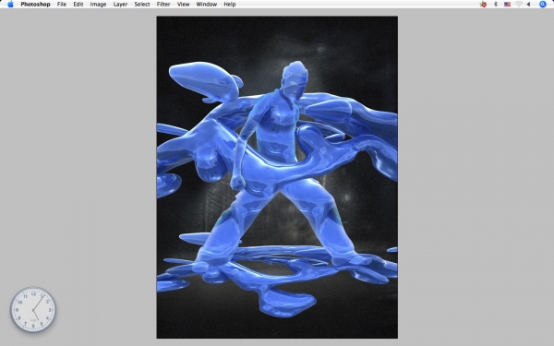Open the Filter menu
The image size is (554, 346).
click(x=163, y=5)
